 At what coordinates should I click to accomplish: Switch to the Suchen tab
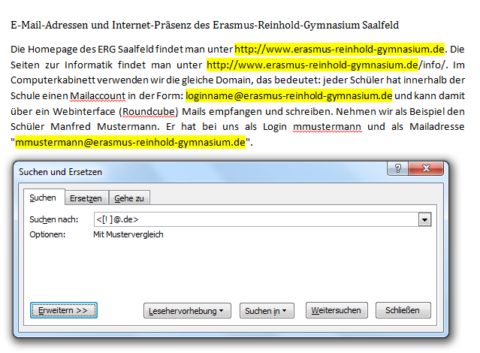pyautogui.click(x=43, y=198)
